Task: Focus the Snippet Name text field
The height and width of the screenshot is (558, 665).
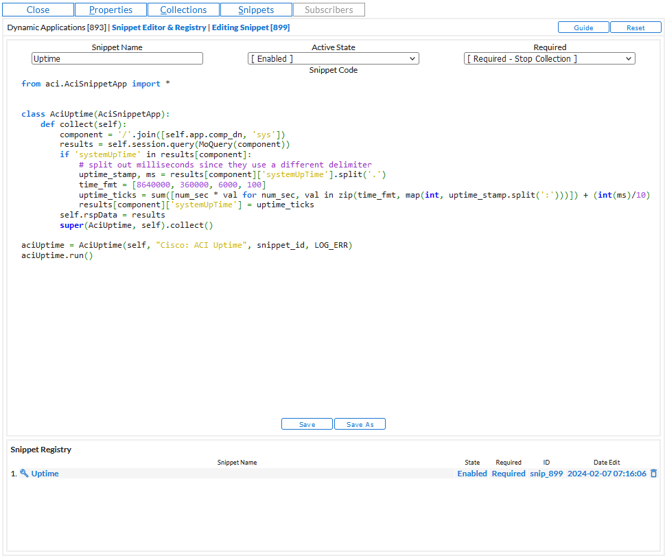Action: coord(117,59)
